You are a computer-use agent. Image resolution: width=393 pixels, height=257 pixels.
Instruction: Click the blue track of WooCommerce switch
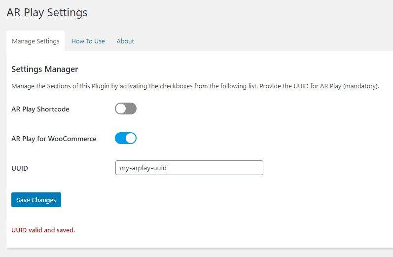pyautogui.click(x=120, y=138)
